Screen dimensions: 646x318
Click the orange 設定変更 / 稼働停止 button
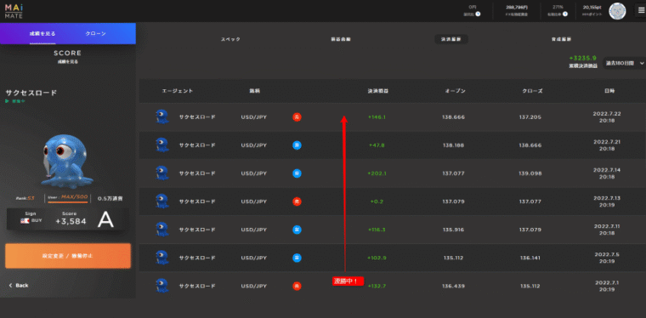coord(68,256)
